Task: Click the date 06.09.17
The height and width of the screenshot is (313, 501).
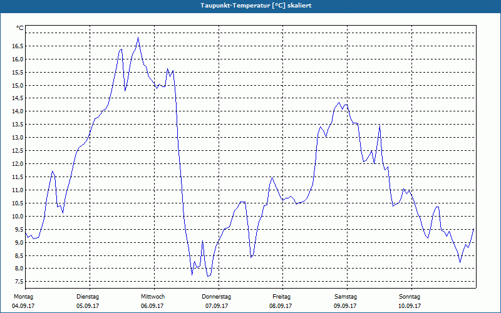Action: 152,306
